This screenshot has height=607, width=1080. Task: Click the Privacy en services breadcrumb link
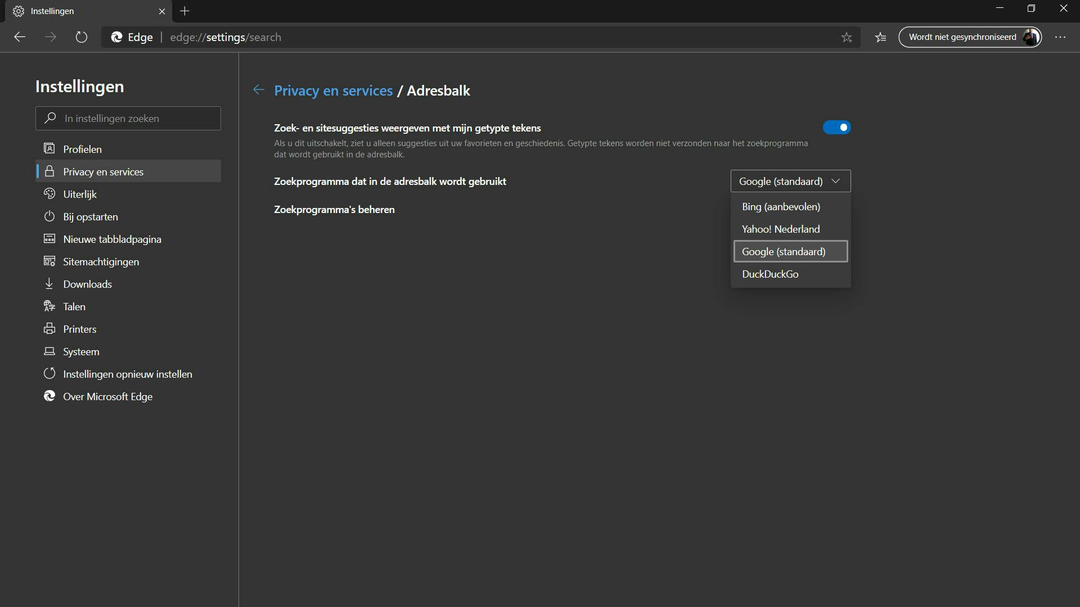pyautogui.click(x=333, y=90)
